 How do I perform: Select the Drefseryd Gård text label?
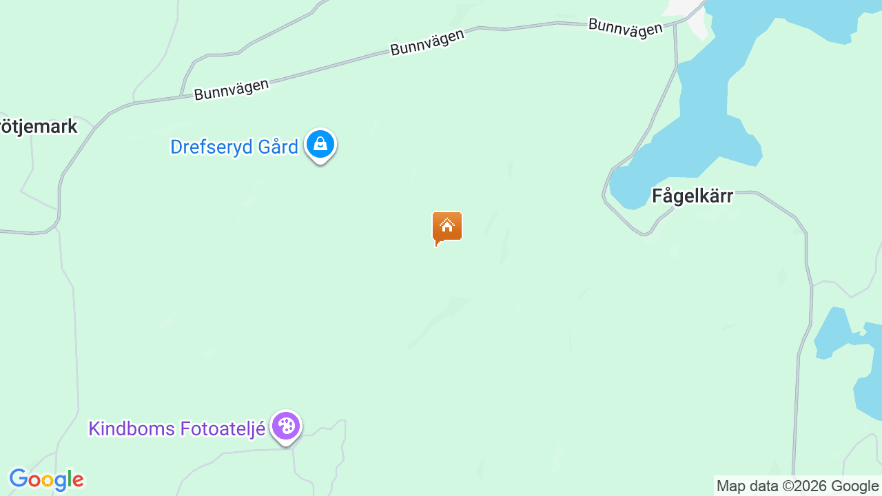[x=234, y=147]
